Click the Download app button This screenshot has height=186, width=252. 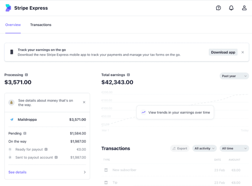click(x=223, y=52)
